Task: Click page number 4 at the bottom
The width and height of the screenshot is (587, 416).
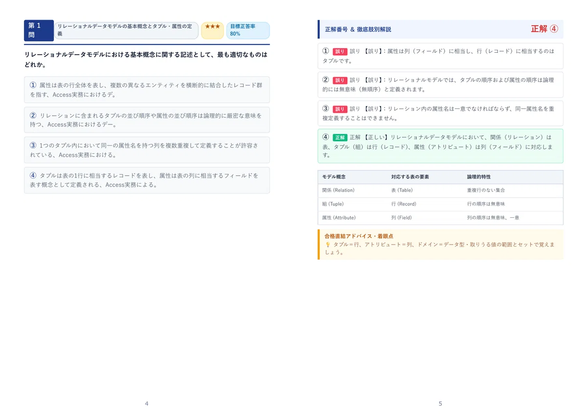Action: tap(147, 403)
